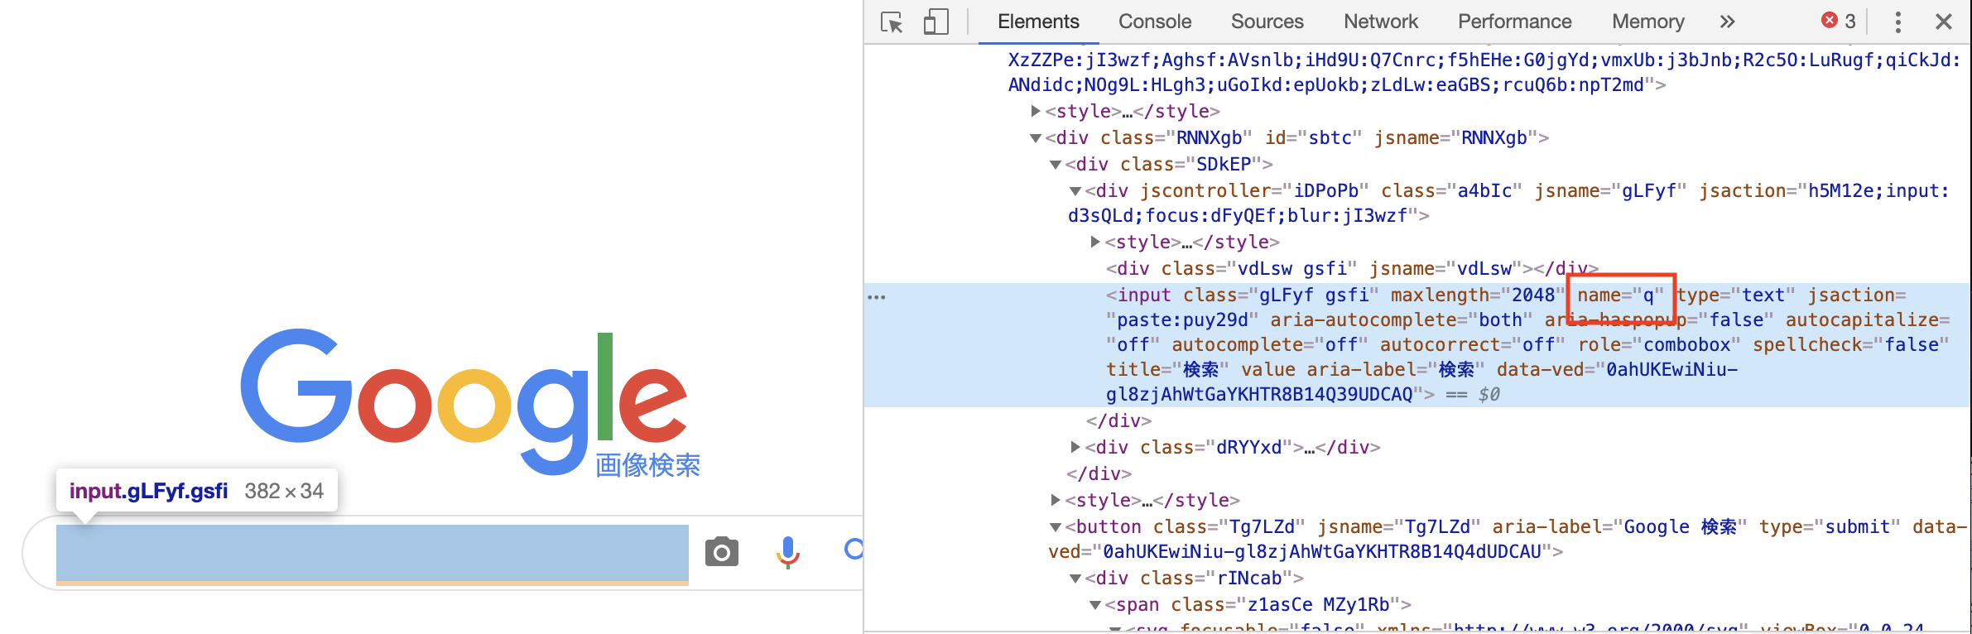
Task: Switch to the Elements tab
Action: click(x=1038, y=22)
